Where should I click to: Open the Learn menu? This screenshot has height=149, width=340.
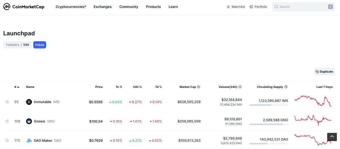click(173, 7)
